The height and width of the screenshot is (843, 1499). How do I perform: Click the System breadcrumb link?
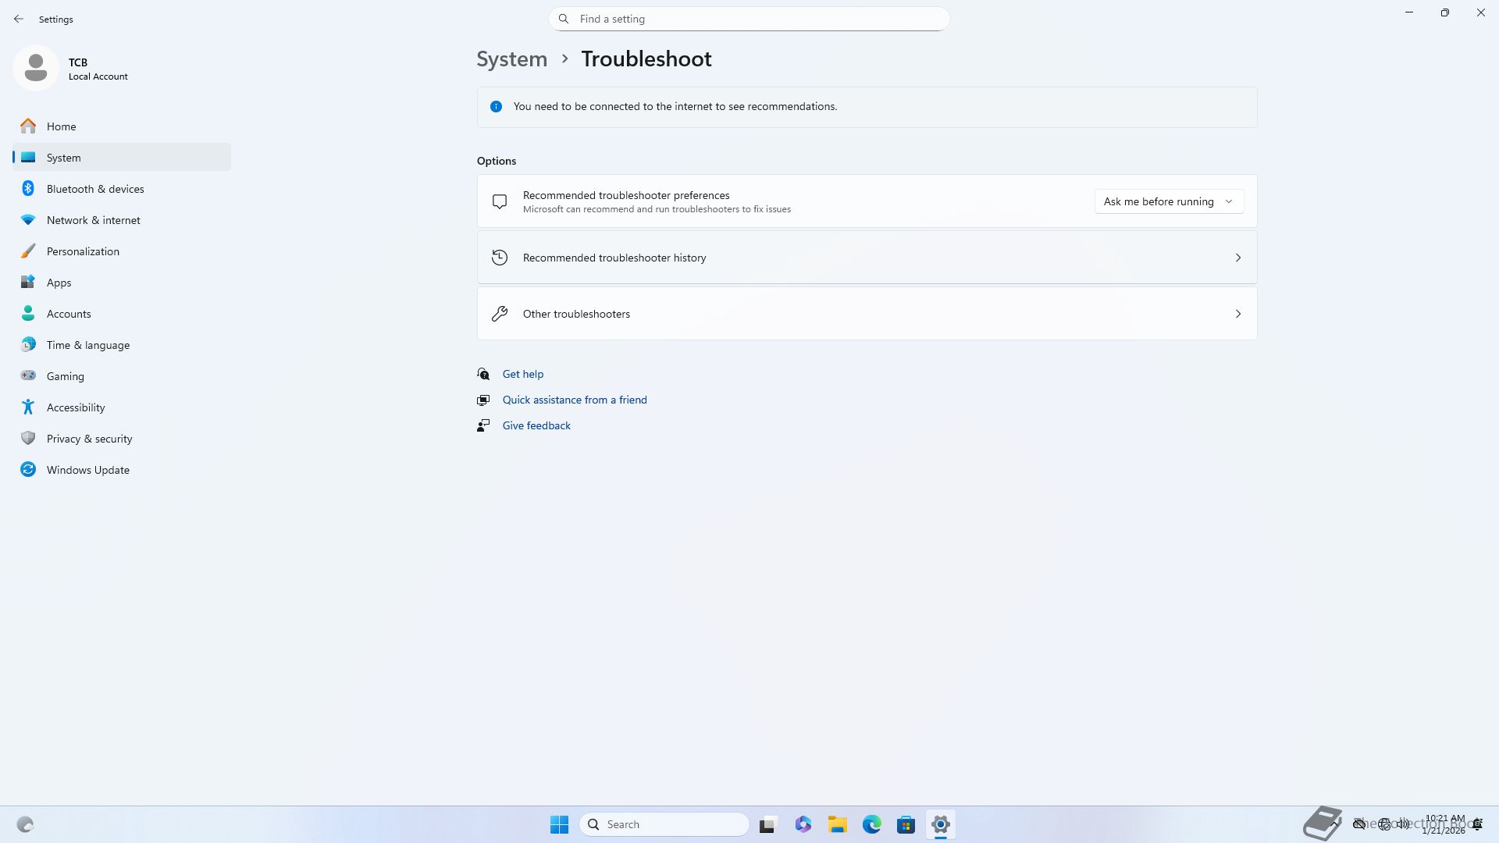pos(511,59)
